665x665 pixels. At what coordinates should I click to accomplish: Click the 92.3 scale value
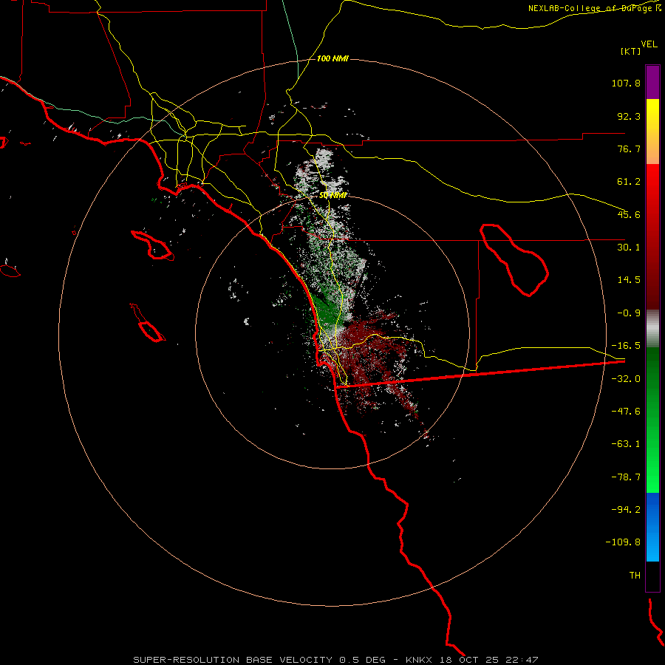click(x=629, y=116)
